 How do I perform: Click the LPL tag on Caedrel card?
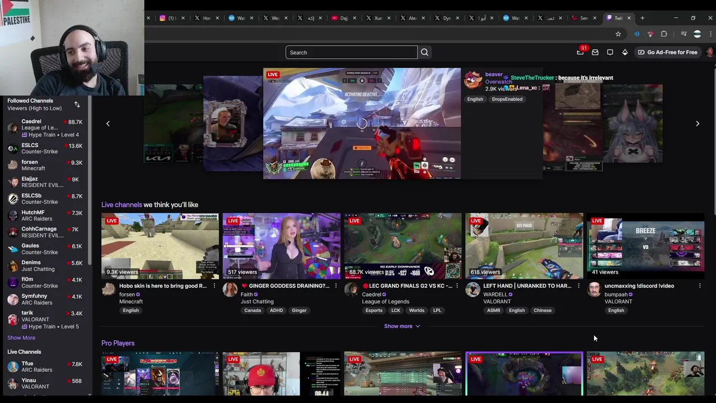[437, 310]
